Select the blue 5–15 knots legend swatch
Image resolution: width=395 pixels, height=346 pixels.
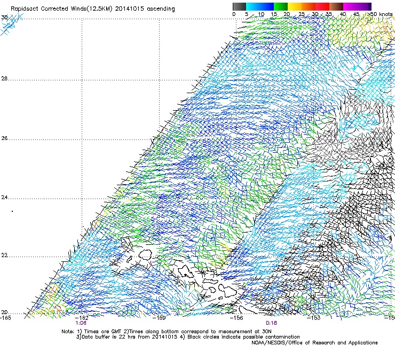(x=260, y=6)
